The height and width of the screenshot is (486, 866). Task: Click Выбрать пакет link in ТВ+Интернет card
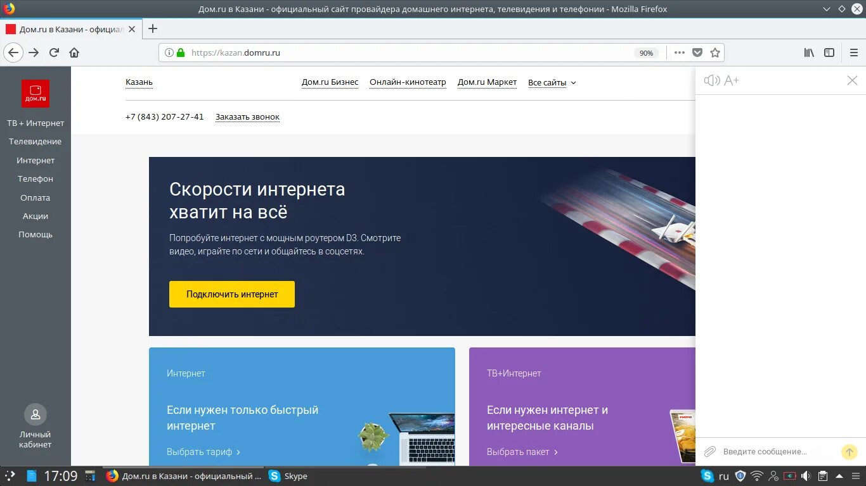pos(522,452)
